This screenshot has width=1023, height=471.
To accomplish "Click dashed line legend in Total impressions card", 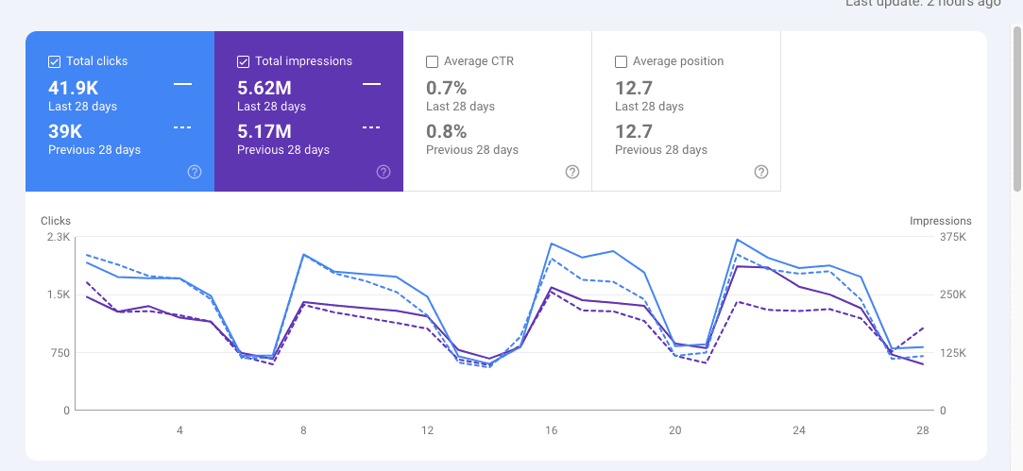I will (372, 127).
